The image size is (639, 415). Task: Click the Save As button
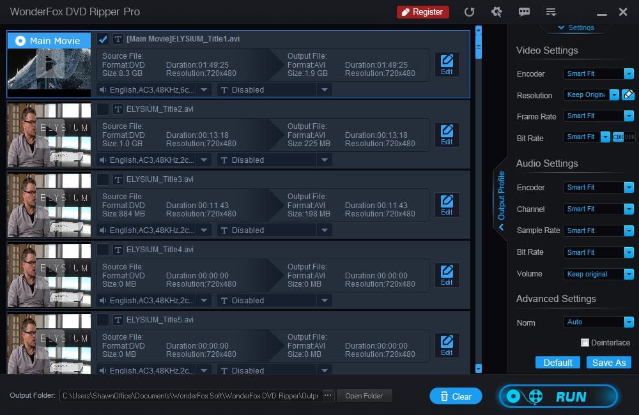coord(609,363)
